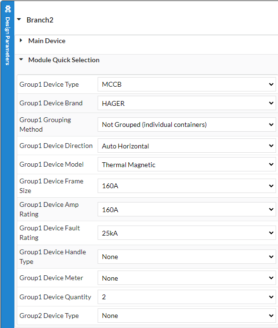The width and height of the screenshot is (278, 328).
Task: Change the Group1 Grouping Method dropdown
Action: pos(187,124)
